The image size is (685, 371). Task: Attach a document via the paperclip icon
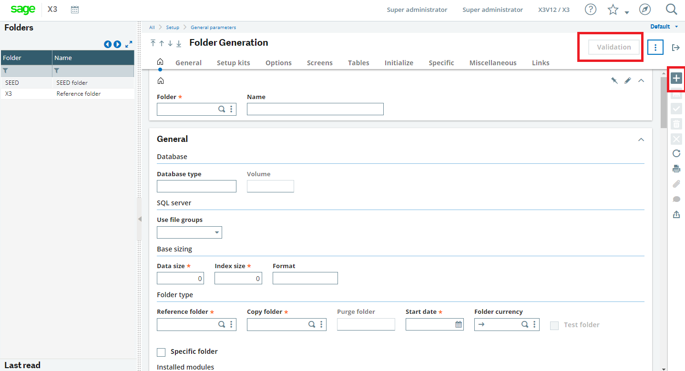pyautogui.click(x=676, y=184)
